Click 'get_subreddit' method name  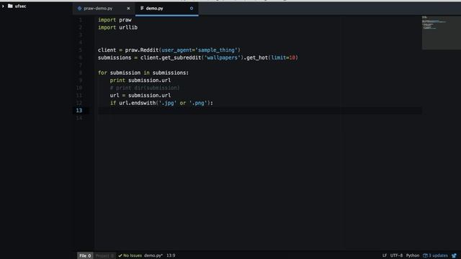(x=181, y=58)
